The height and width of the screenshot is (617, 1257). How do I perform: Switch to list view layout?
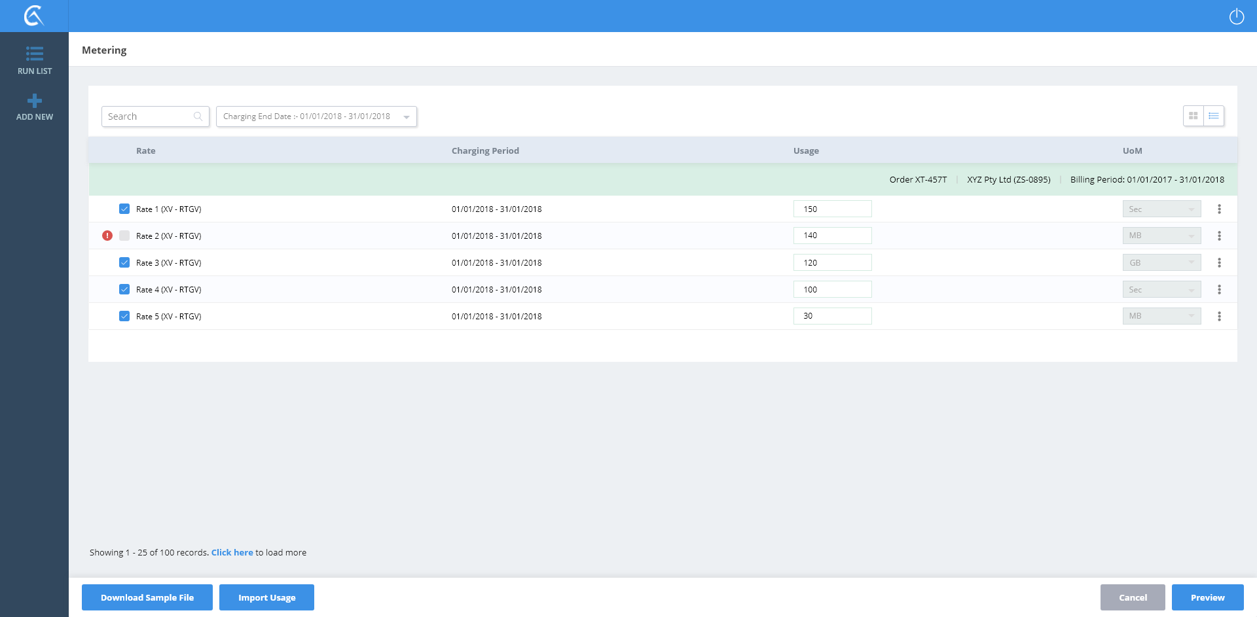tap(1214, 116)
